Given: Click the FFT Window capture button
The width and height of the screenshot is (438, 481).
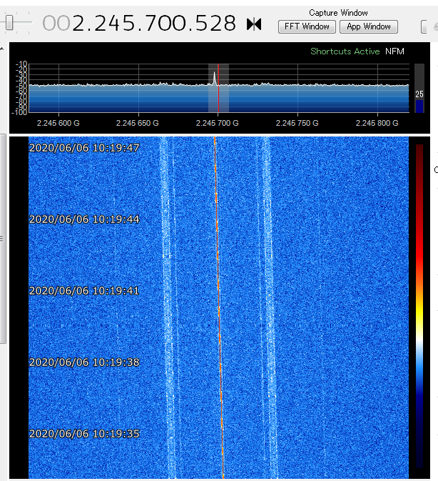Looking at the screenshot, I should point(307,26).
